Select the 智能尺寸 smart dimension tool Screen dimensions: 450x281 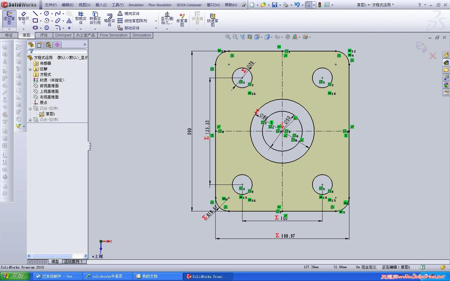[23, 18]
